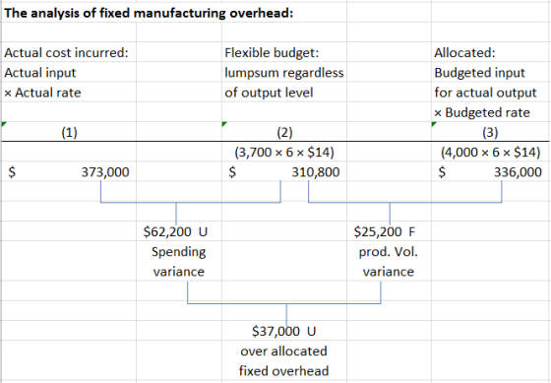This screenshot has height=383, width=551.
Task: Click the '$37,000 U' total amount
Action: coord(284,331)
